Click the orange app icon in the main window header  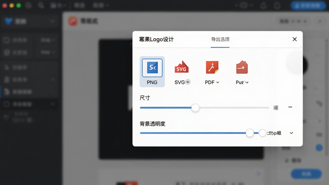[x=73, y=21]
